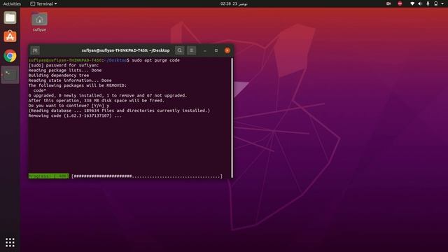
Task: Click the 'After this operation' disk space line
Action: pyautogui.click(x=97, y=101)
